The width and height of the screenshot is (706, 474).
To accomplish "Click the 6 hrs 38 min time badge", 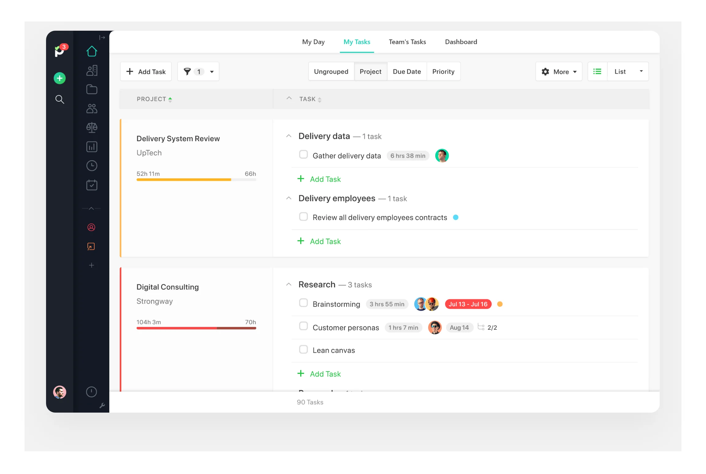I will pos(408,156).
